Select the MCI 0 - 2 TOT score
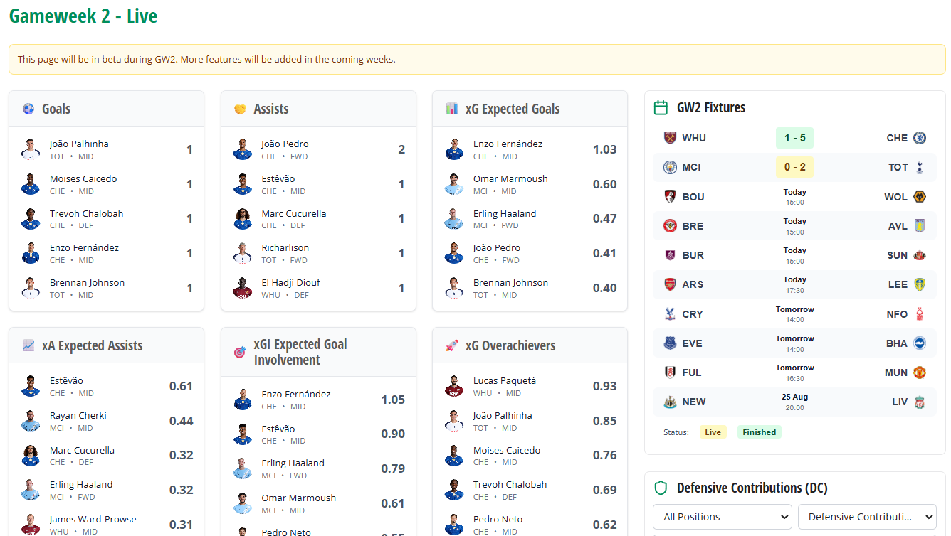 coord(794,167)
